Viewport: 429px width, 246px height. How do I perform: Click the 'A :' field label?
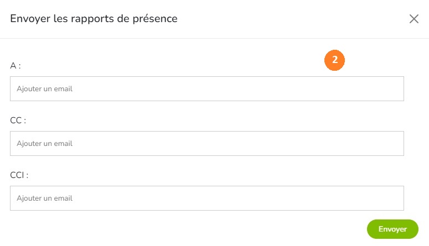tap(15, 66)
